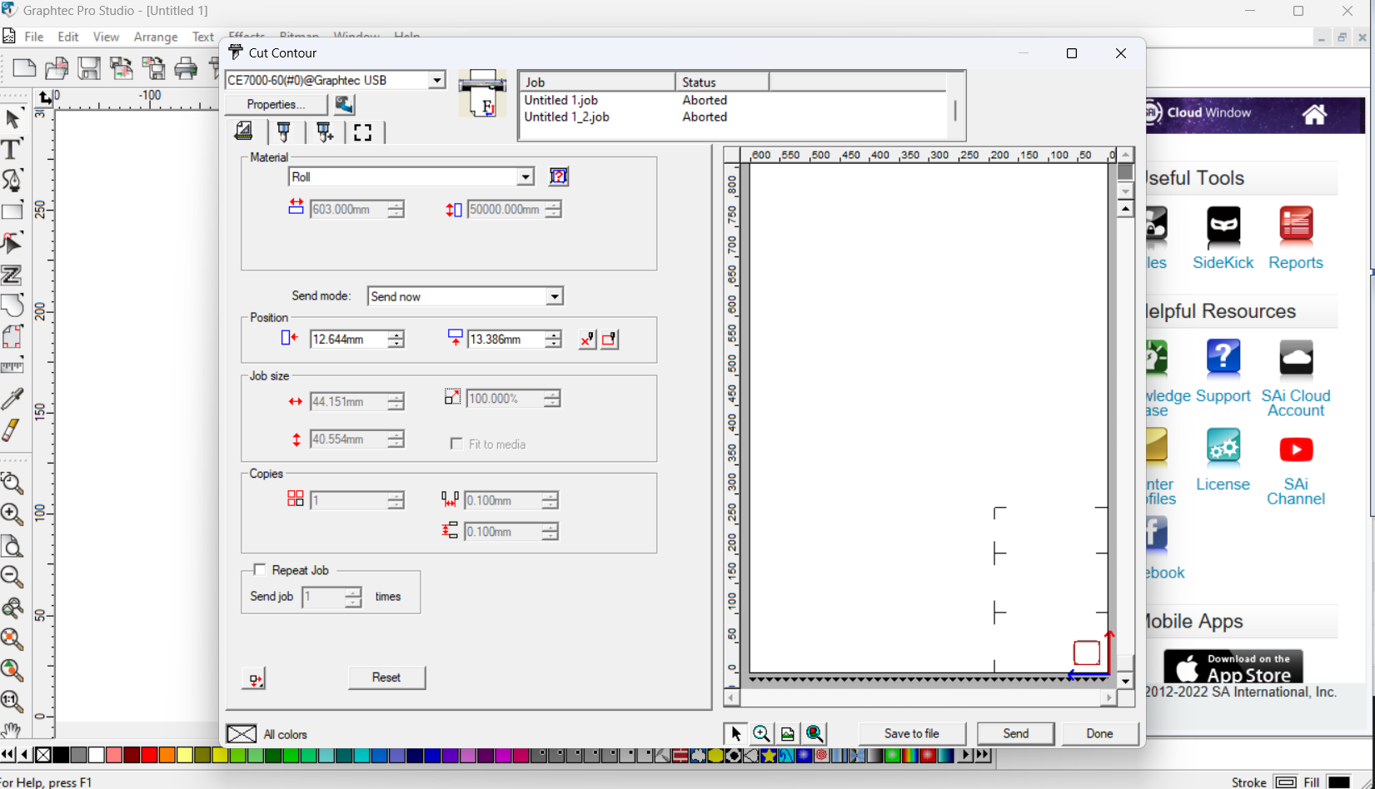This screenshot has width=1375, height=789.
Task: Decrease vertical position with stepper down arrow
Action: click(553, 344)
